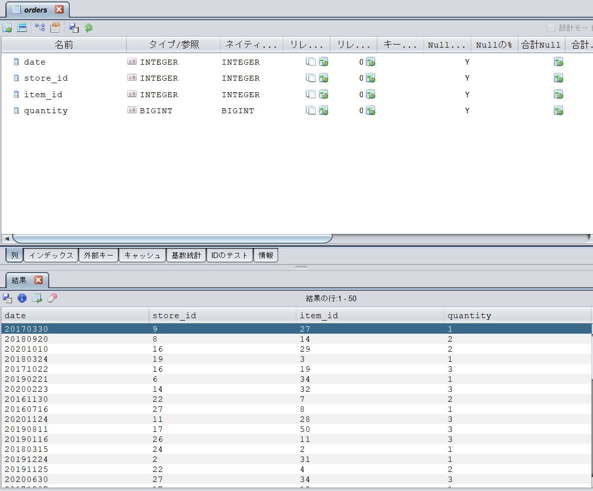The image size is (593, 491).
Task: Click BIGINT type in quantity row
Action: tap(156, 111)
